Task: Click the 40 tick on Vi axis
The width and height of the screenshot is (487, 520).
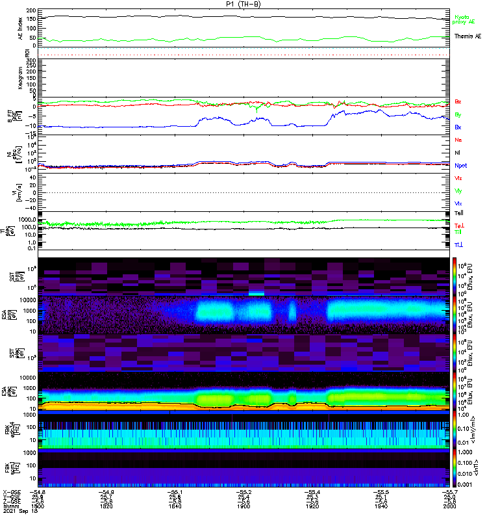Action: [x=33, y=177]
